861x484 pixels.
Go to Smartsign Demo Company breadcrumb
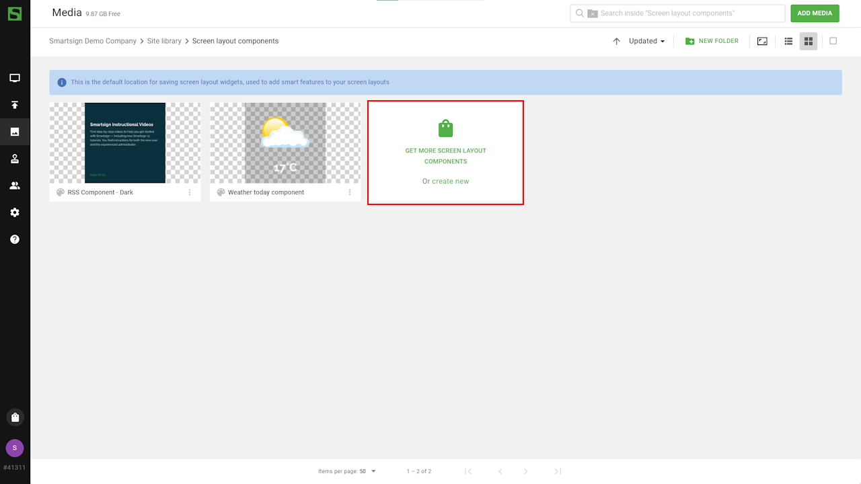(x=93, y=41)
